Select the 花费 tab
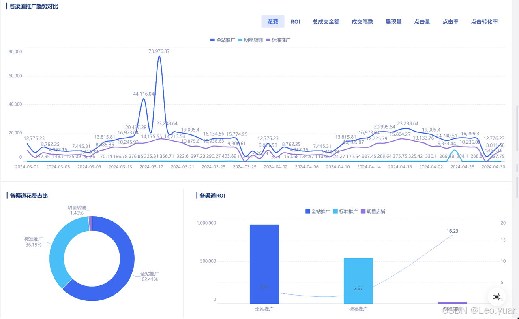The height and width of the screenshot is (319, 519). 273,22
